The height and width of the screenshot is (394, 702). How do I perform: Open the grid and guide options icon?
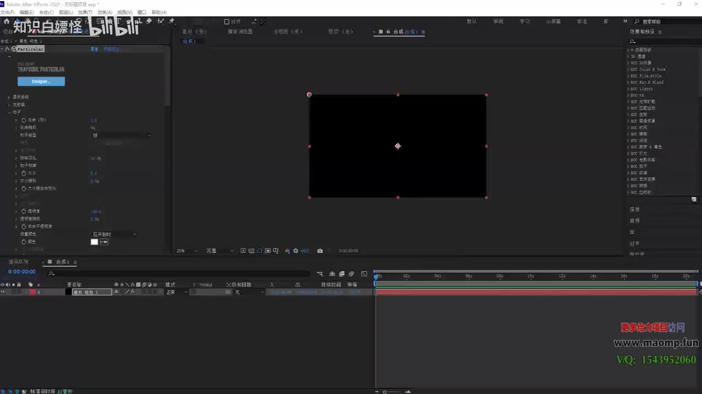pos(276,251)
